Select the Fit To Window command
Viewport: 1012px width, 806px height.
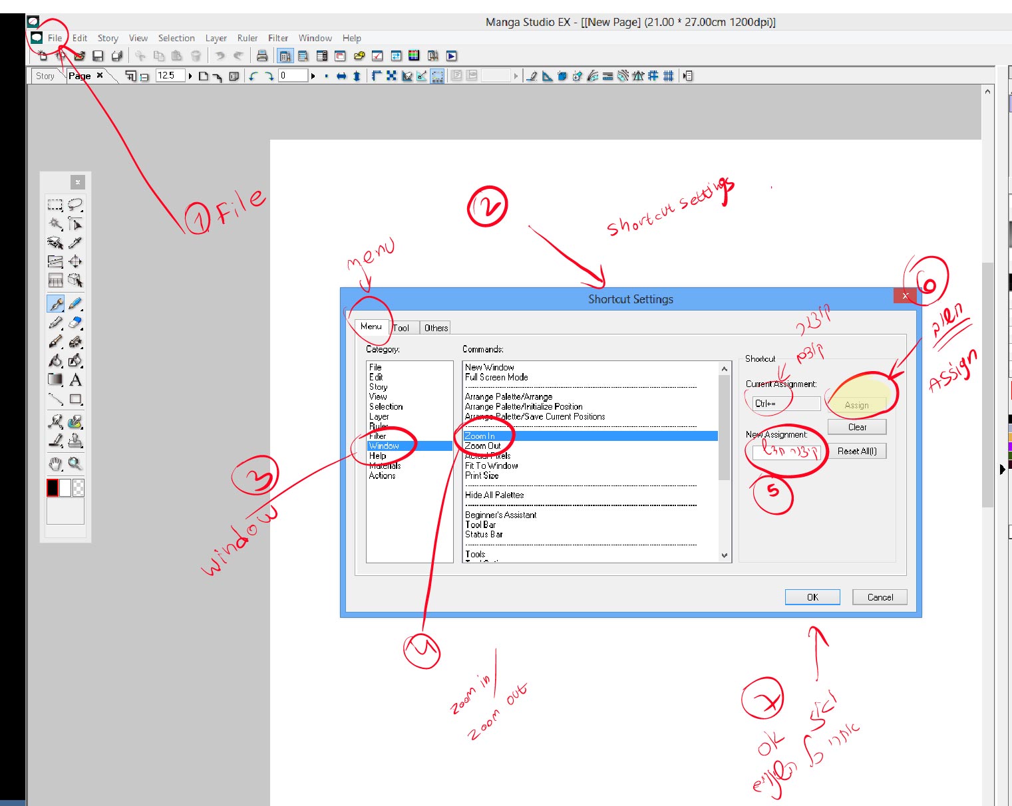click(x=492, y=466)
